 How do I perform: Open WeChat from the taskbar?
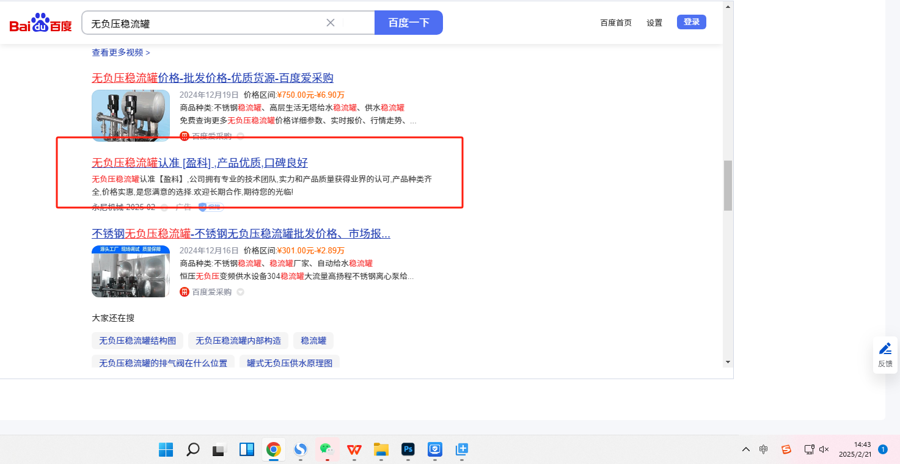pyautogui.click(x=327, y=450)
